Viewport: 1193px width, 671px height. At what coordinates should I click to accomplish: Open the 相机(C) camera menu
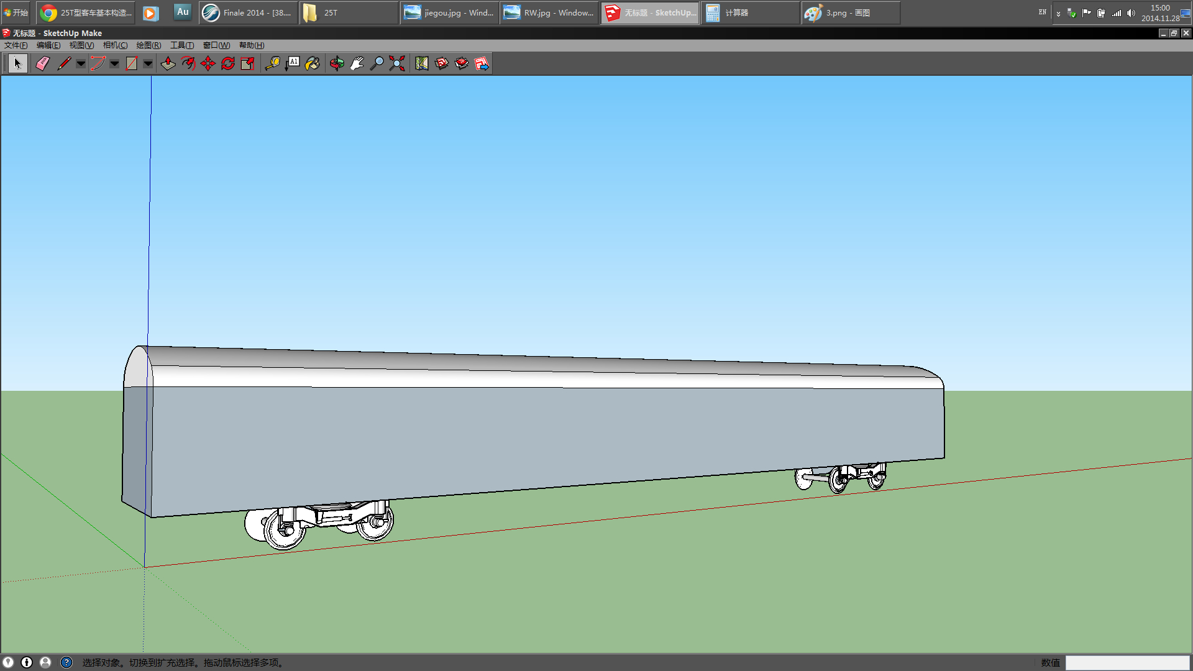[x=115, y=45]
